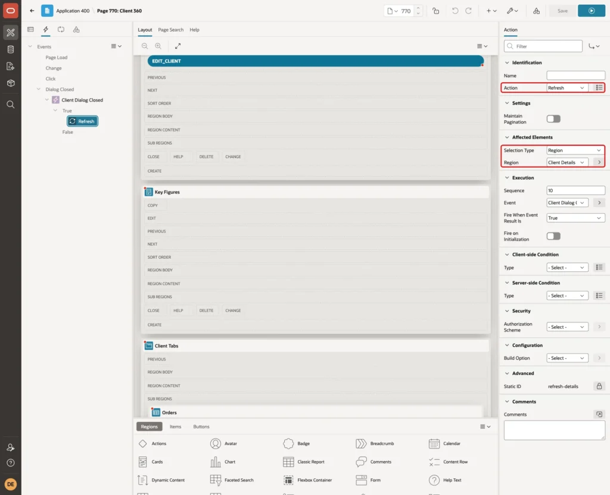Click the page lock icon in toolbar
This screenshot has width=610, height=495.
[x=435, y=11]
